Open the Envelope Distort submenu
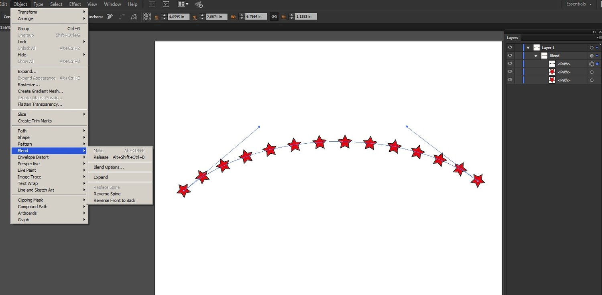 (x=49, y=157)
